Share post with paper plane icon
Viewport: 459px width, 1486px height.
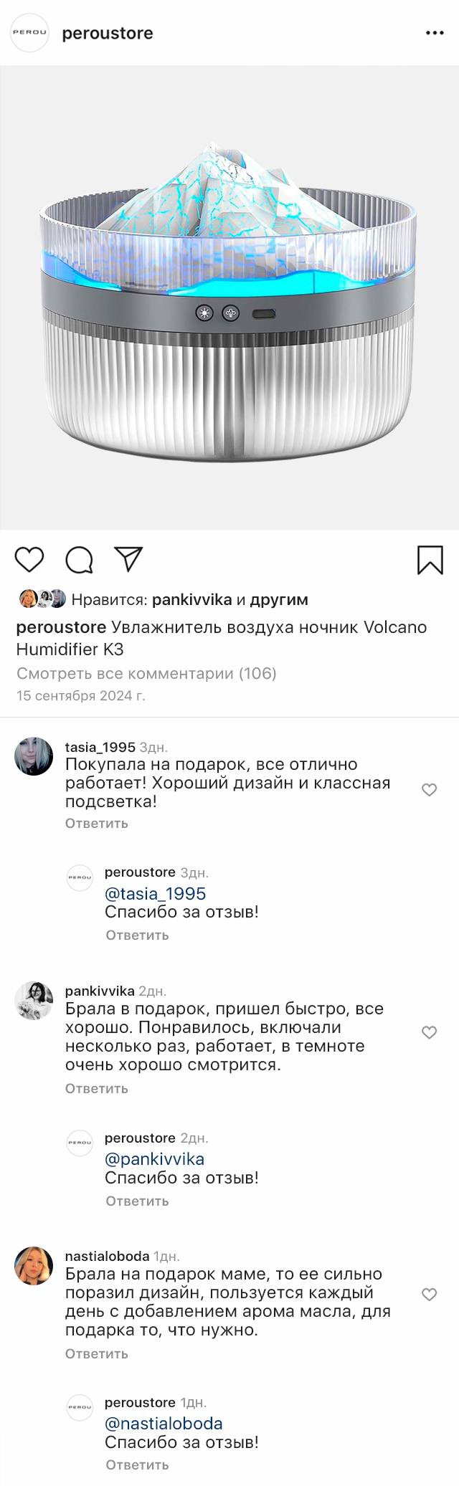pyautogui.click(x=129, y=559)
